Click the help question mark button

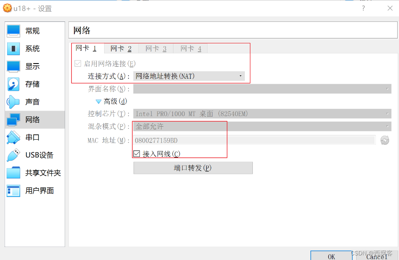(363, 8)
